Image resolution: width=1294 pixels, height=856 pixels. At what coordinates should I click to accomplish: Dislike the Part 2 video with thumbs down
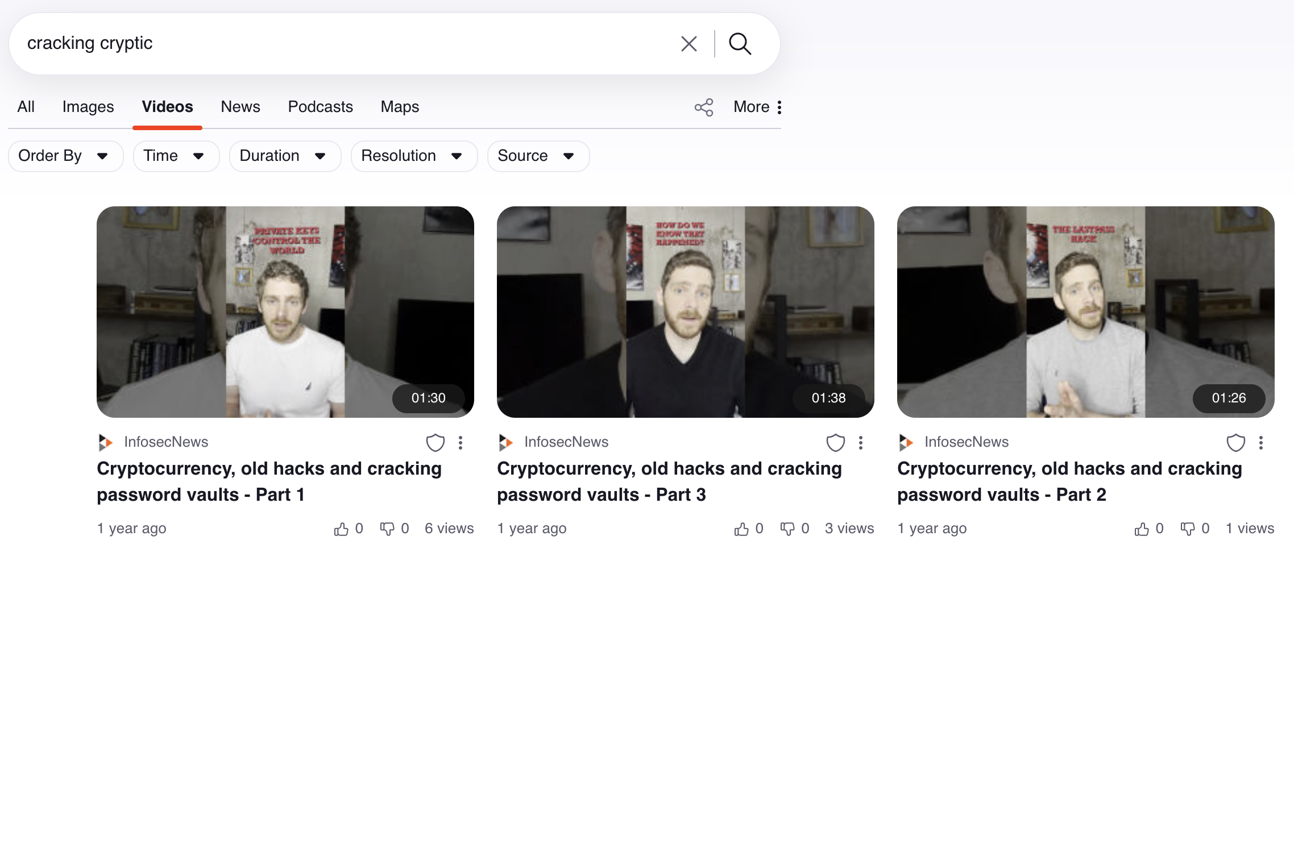1187,529
